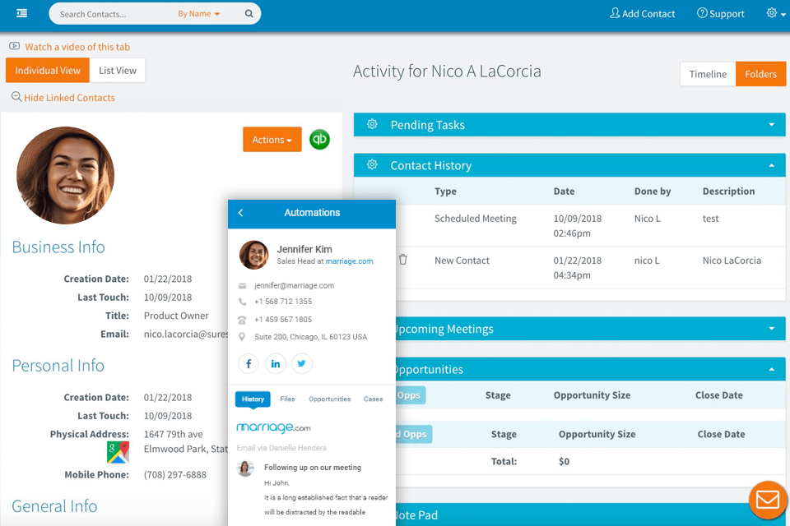Open Jennifer's LinkedIn profile icon
790x526 pixels.
(x=275, y=363)
